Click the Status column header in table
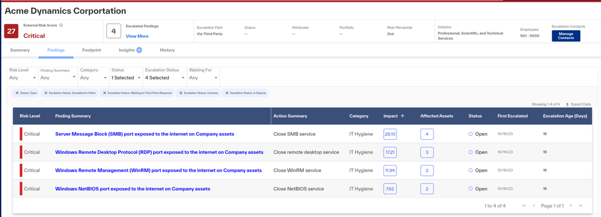The image size is (601, 217). [x=476, y=116]
